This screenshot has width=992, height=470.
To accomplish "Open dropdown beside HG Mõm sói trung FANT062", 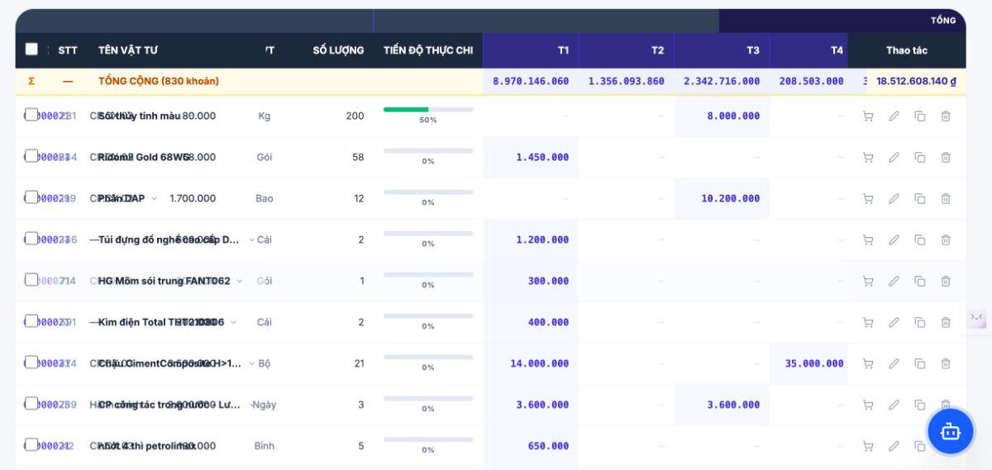I will tap(240, 281).
